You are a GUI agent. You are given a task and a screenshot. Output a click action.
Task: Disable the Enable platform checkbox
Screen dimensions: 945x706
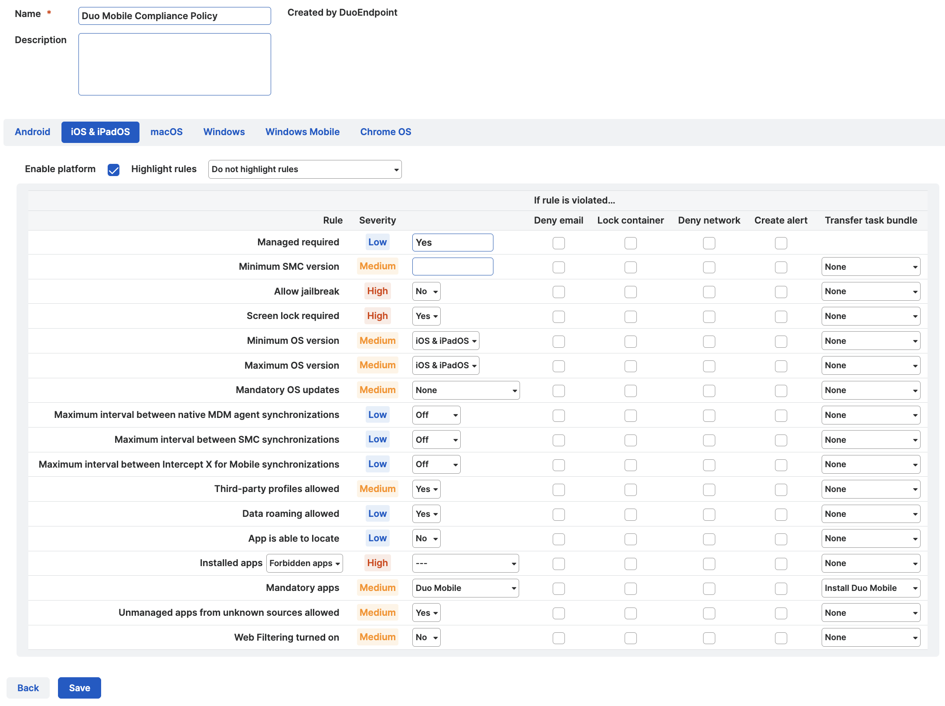point(113,170)
